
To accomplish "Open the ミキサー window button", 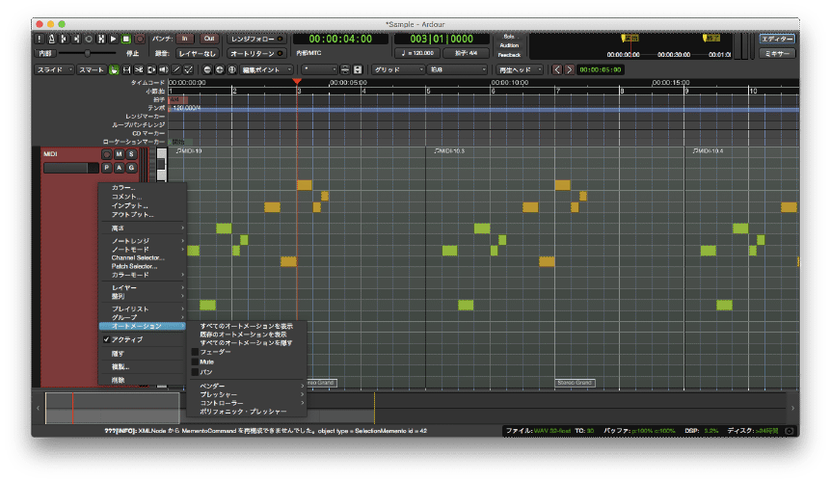I will (x=777, y=53).
